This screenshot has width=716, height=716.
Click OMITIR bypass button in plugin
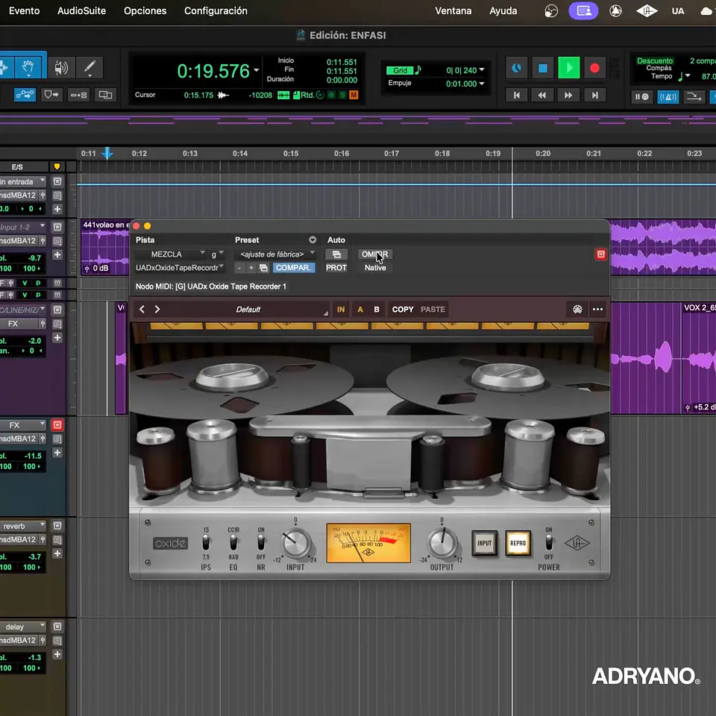click(375, 254)
